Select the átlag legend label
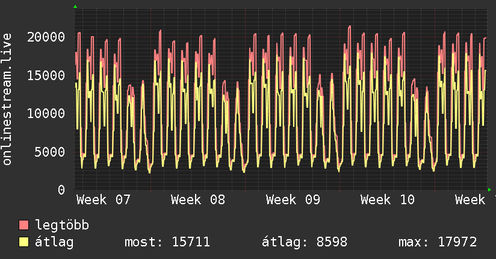The height and width of the screenshot is (259, 496). [54, 242]
